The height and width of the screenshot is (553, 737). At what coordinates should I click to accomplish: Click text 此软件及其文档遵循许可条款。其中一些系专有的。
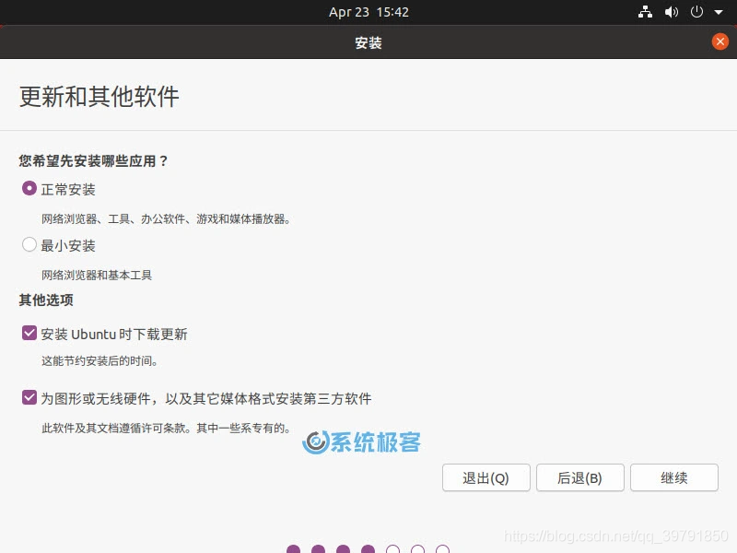tap(166, 428)
